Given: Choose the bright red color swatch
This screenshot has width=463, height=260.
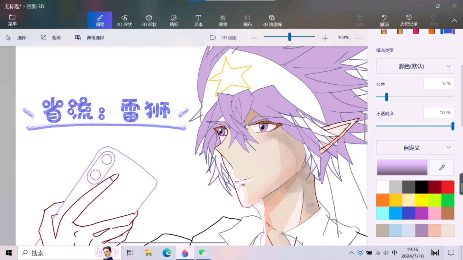Looking at the screenshot, I should (x=448, y=187).
